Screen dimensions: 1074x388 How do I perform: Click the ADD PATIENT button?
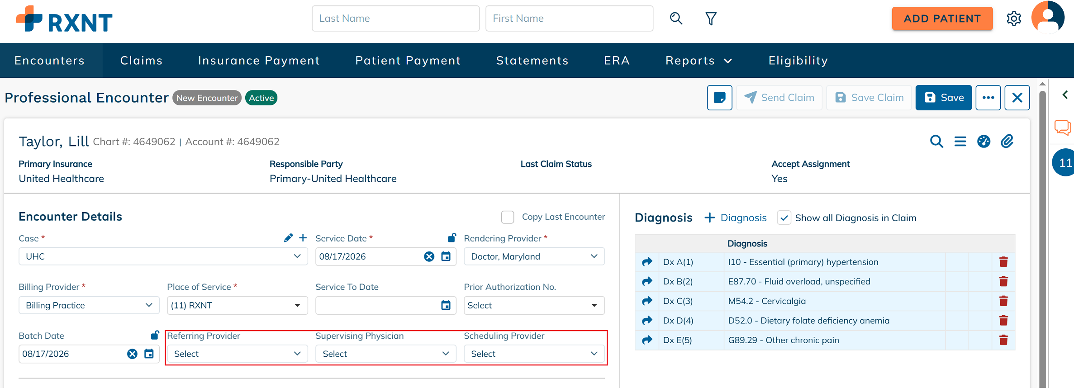942,19
